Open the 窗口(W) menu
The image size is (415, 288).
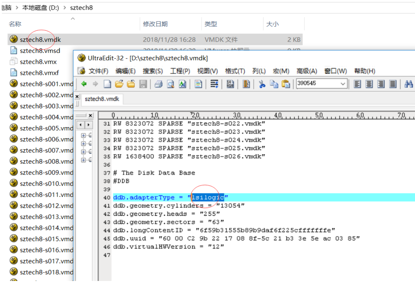(x=336, y=71)
